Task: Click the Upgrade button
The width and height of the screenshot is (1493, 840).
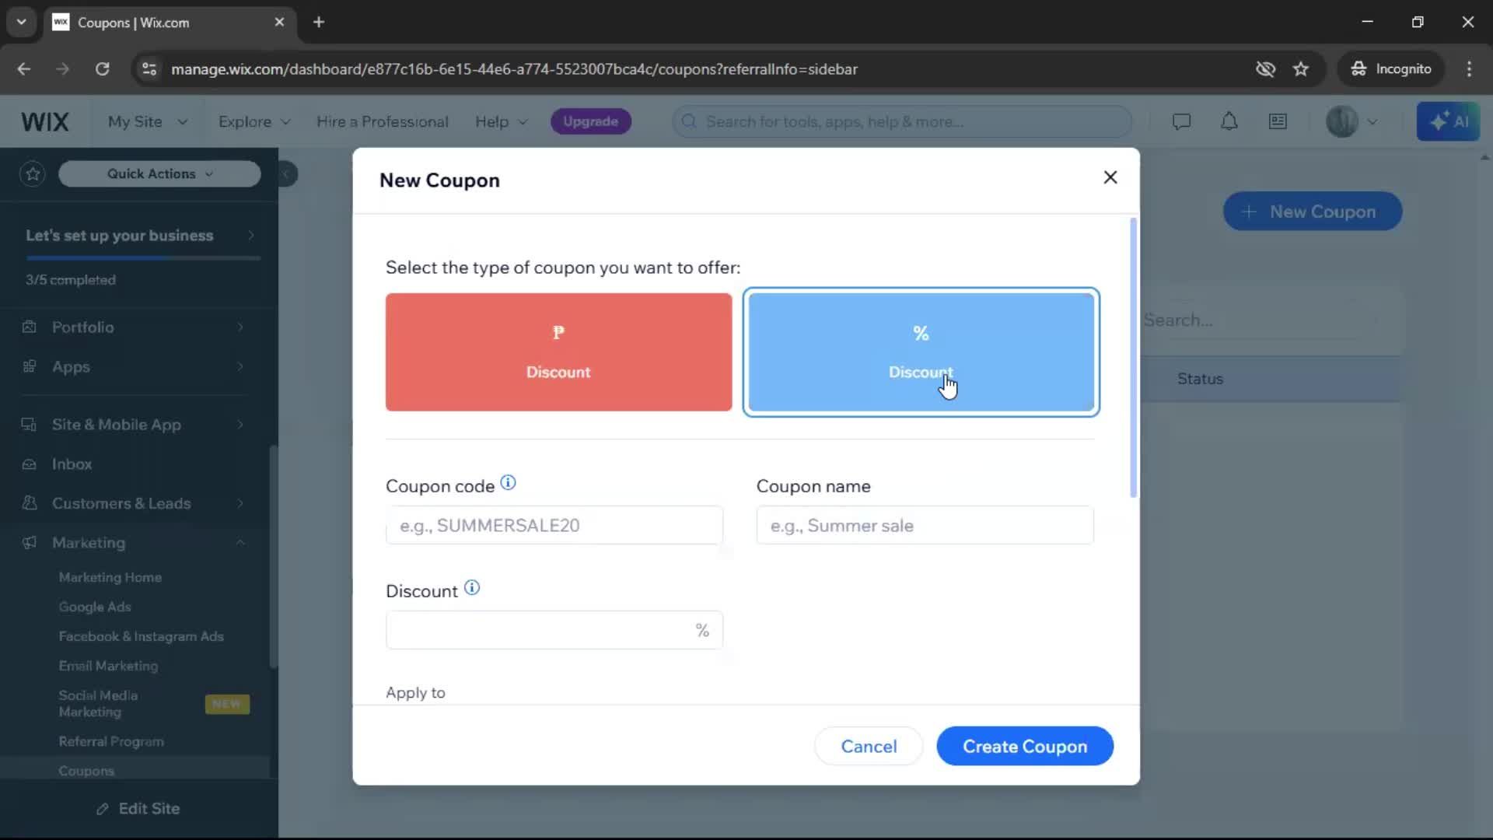Action: [590, 121]
